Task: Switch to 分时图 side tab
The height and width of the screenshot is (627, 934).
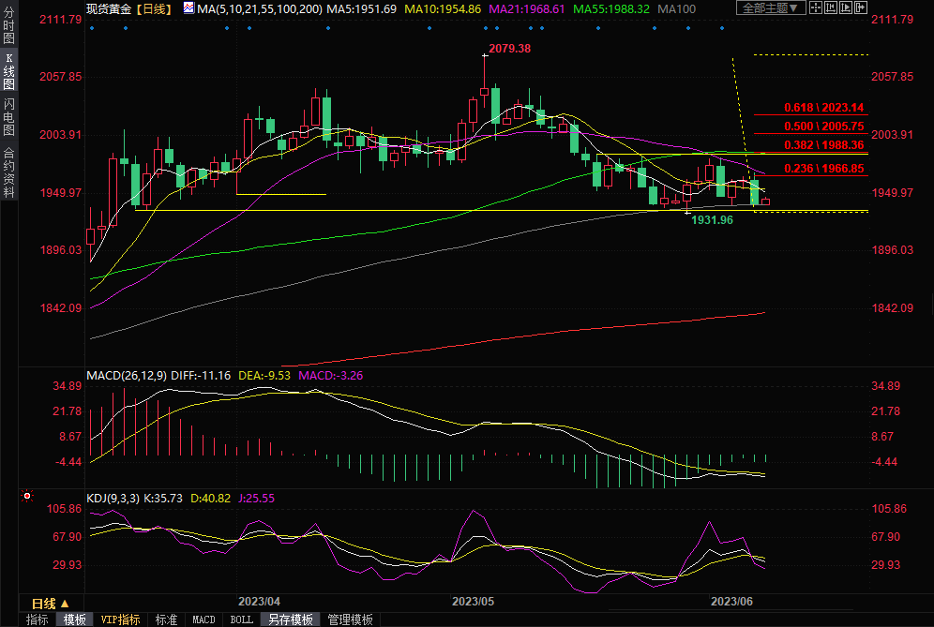Action: [8, 27]
